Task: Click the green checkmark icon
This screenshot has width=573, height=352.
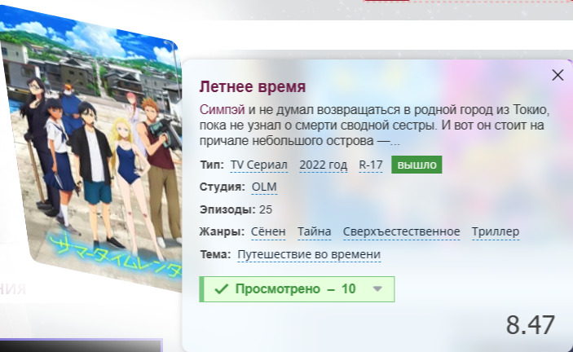Action: 220,289
